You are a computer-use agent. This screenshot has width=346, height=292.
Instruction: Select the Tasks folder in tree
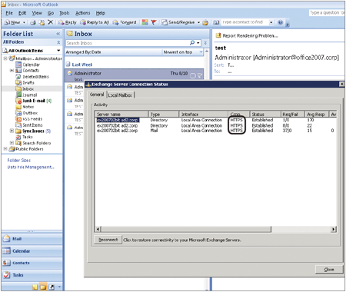[24, 137]
